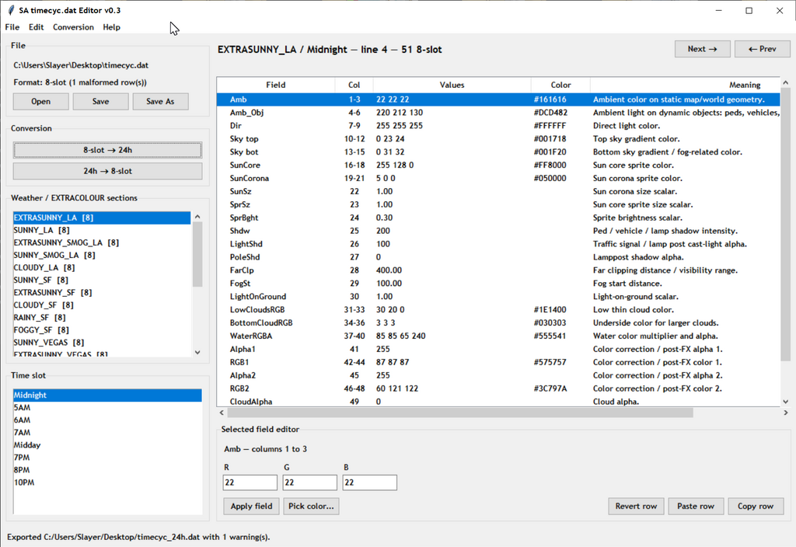The height and width of the screenshot is (547, 796).
Task: Click the Meaning column header
Action: click(x=685, y=85)
